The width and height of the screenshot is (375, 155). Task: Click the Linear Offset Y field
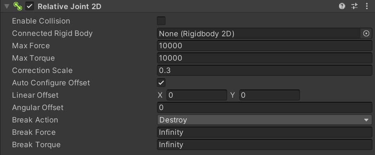tap(269, 95)
